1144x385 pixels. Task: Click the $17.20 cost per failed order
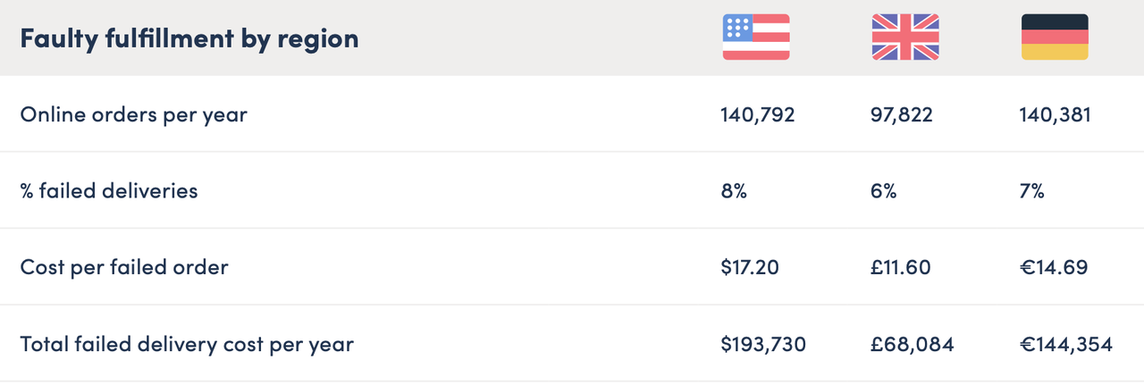pyautogui.click(x=750, y=266)
